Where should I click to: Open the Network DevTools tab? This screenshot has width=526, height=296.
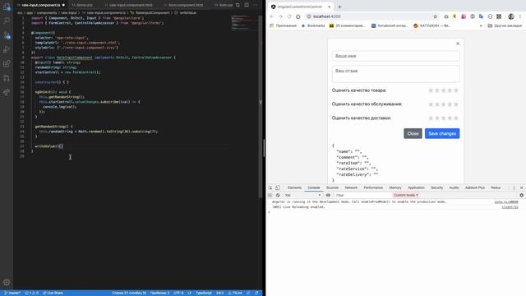tap(351, 187)
